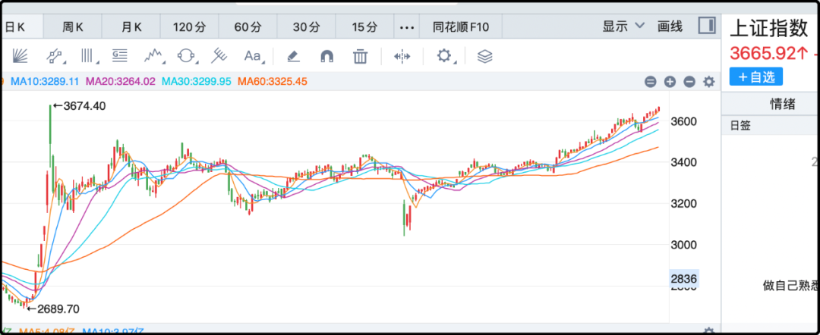Open the three-dots more periods menu
Viewport: 820px width, 335px height.
tap(407, 27)
